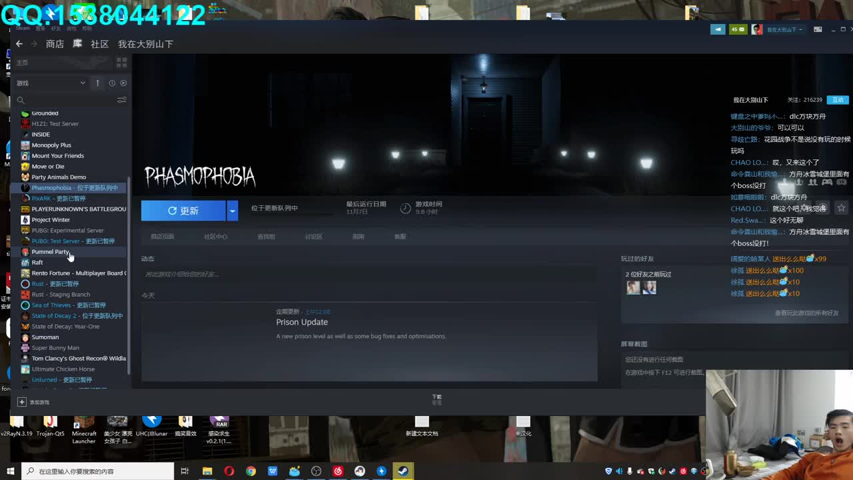Open the 商店 (Store) tab
Viewport: 853px width, 480px height.
55,44
